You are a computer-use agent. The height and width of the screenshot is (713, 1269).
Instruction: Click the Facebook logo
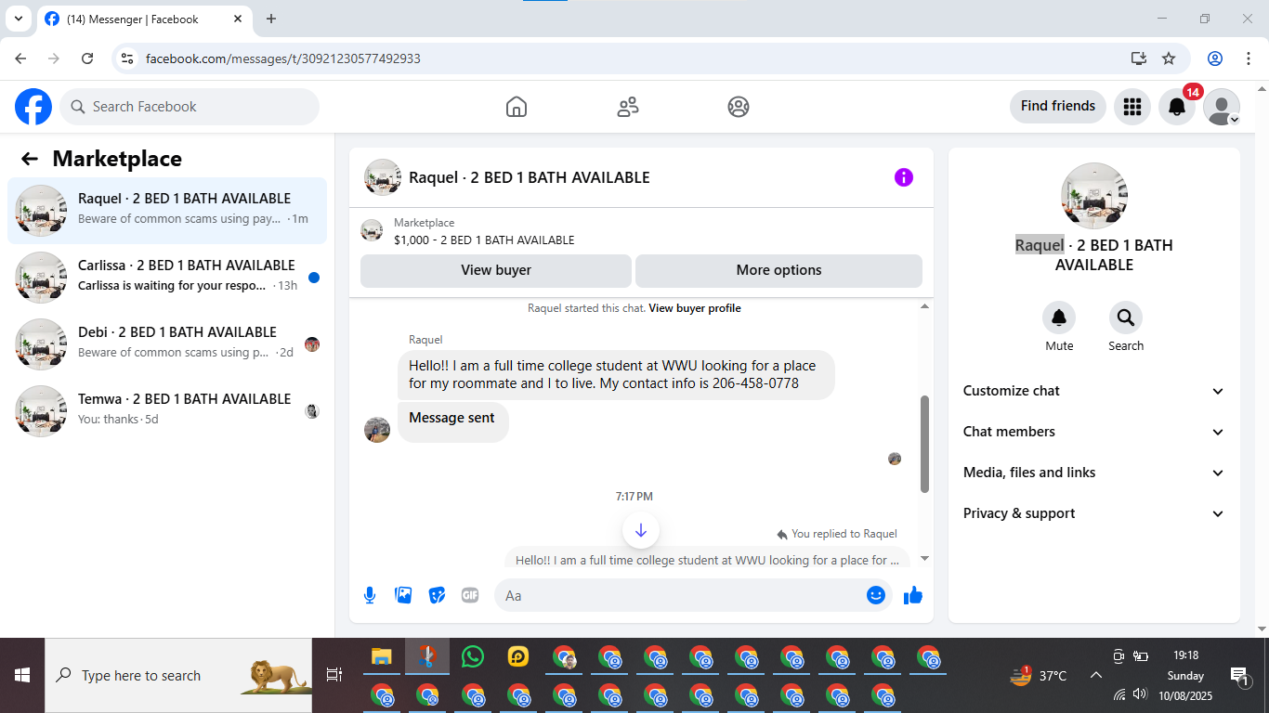tap(33, 107)
